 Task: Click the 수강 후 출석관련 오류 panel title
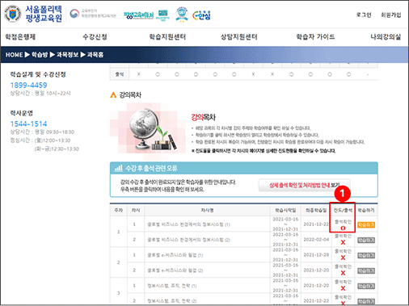151,169
